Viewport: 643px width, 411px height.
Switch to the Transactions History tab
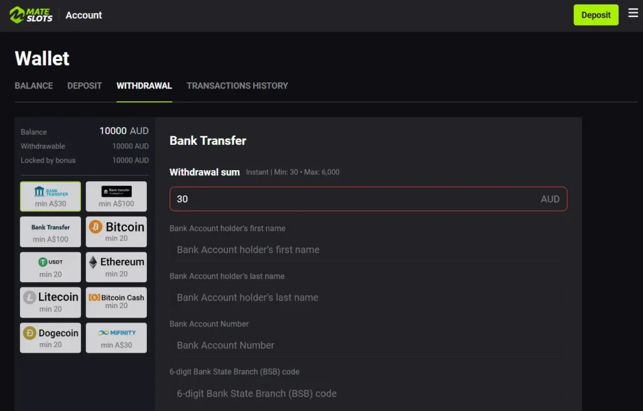pos(237,86)
